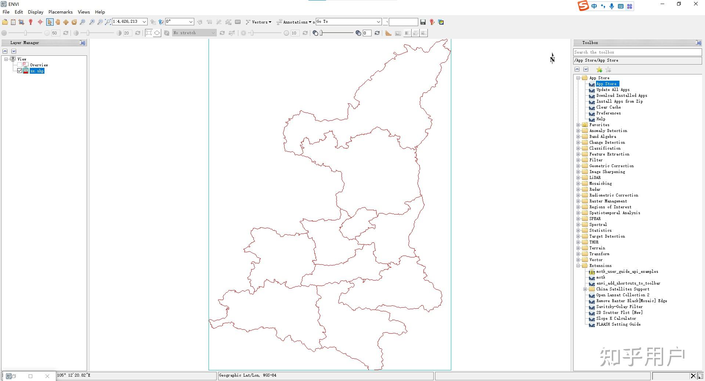Select the Pan hand tool
Image resolution: width=705 pixels, height=381 pixels.
click(x=58, y=22)
